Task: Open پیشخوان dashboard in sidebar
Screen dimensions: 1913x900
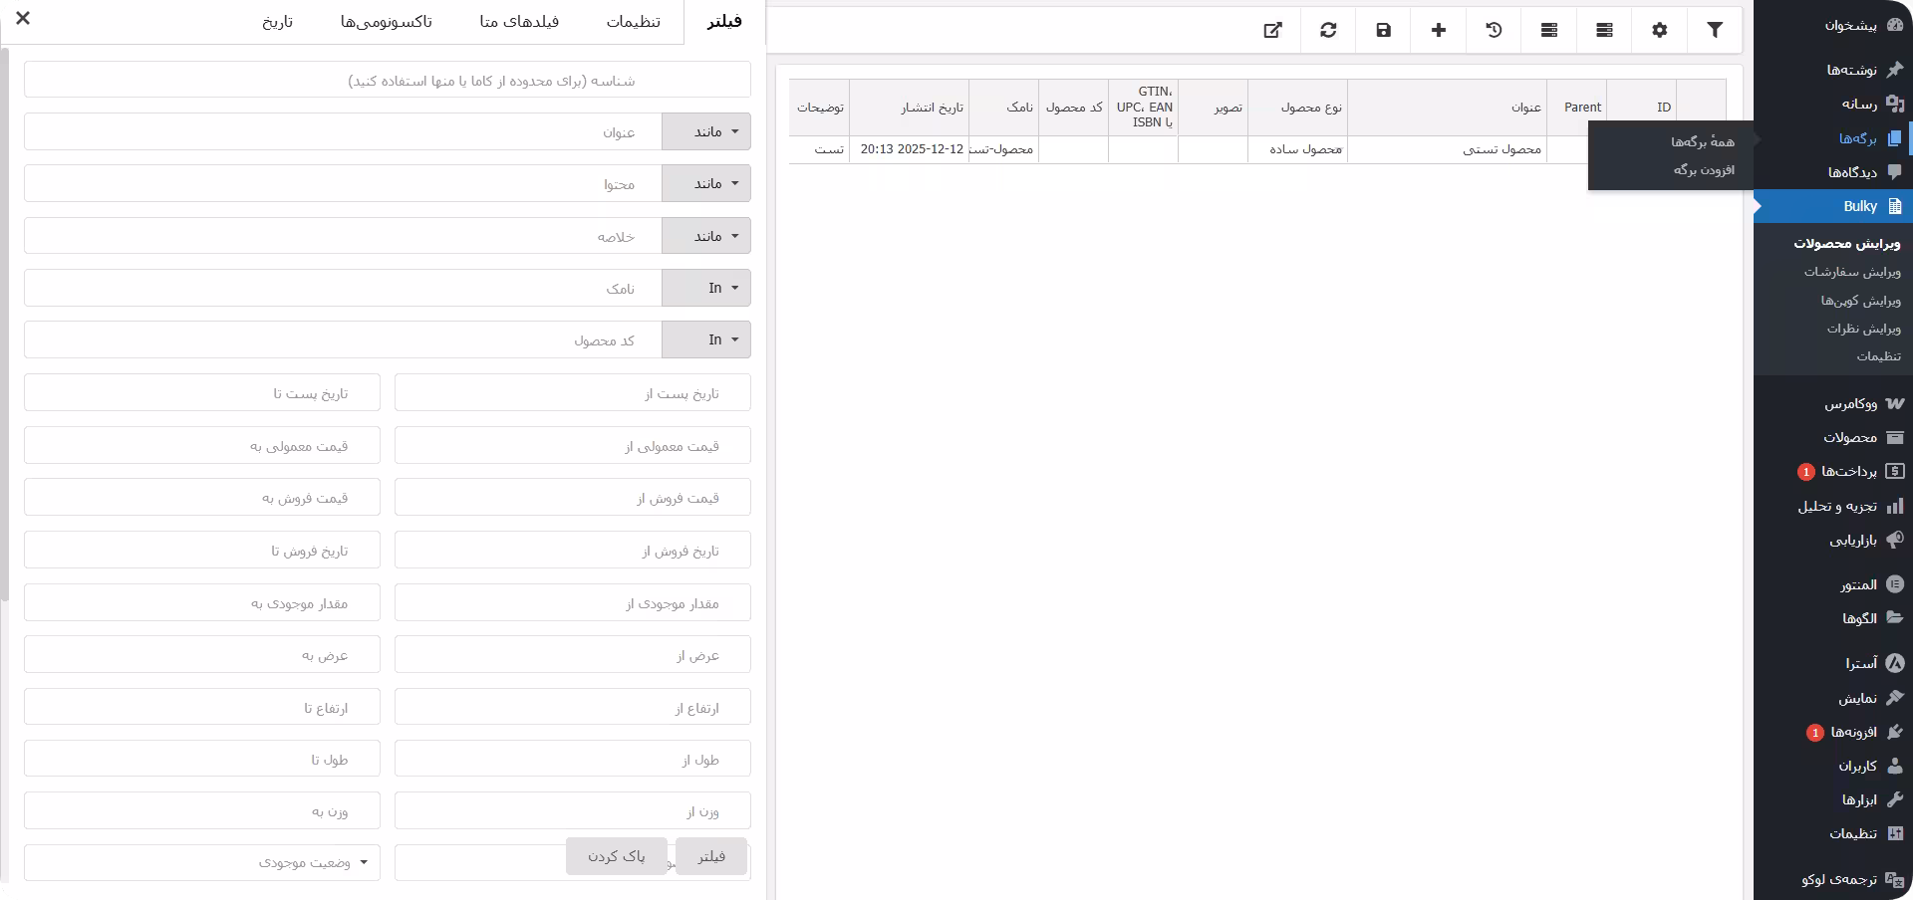Action: tap(1833, 25)
